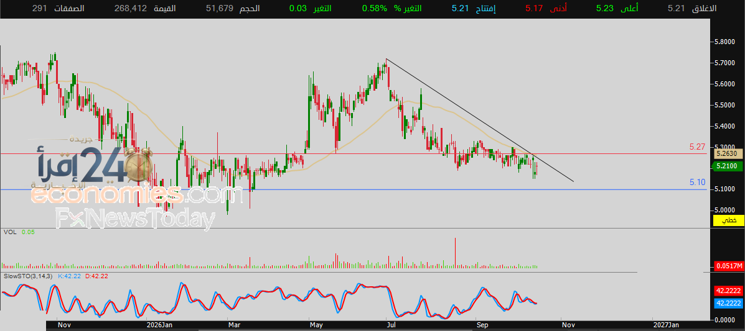Viewport: 745px width, 331px height.
Task: Click the tallest red volume spike bar
Action: [455, 253]
